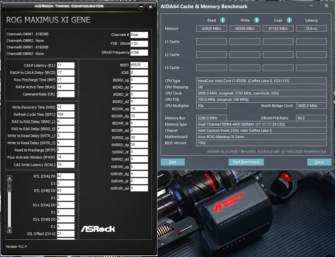Click the ASRock logo in Timing Configurator
Screen dimensions: 335x257
pos(98,229)
